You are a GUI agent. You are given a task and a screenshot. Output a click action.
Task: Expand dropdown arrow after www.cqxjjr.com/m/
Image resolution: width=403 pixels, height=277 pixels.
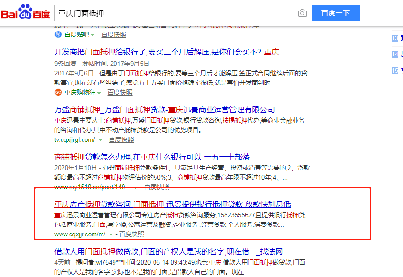[x=111, y=234]
